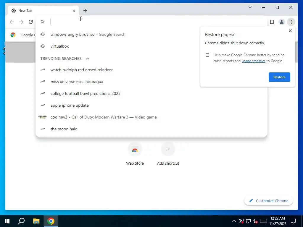Viewport: 303px width, 227px height.
Task: Switch to the New Tab tab
Action: click(x=43, y=11)
